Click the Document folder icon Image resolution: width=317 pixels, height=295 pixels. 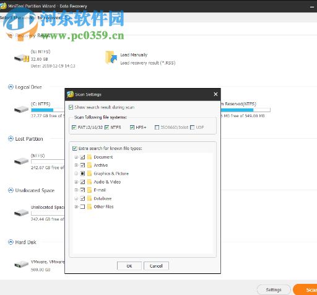tap(89, 157)
